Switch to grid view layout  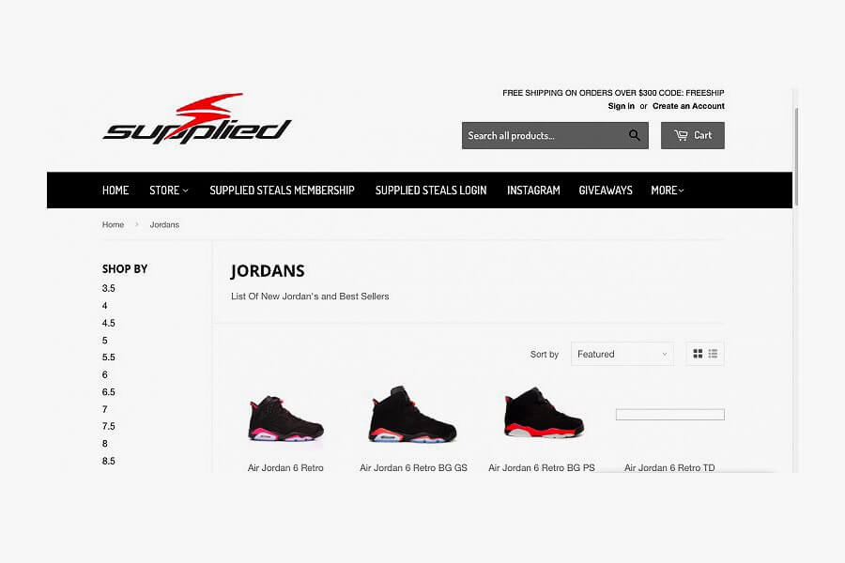[x=698, y=354]
